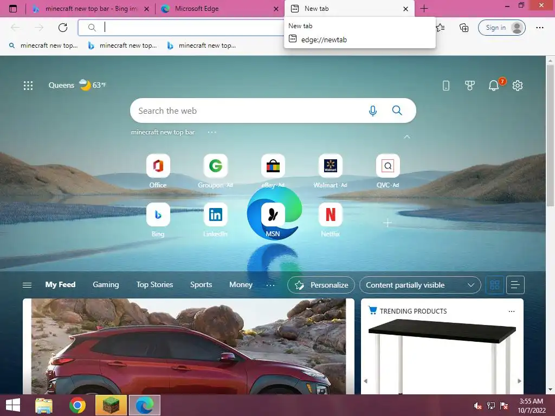Open Minecraft from taskbar
Image resolution: width=555 pixels, height=416 pixels.
[111, 405]
